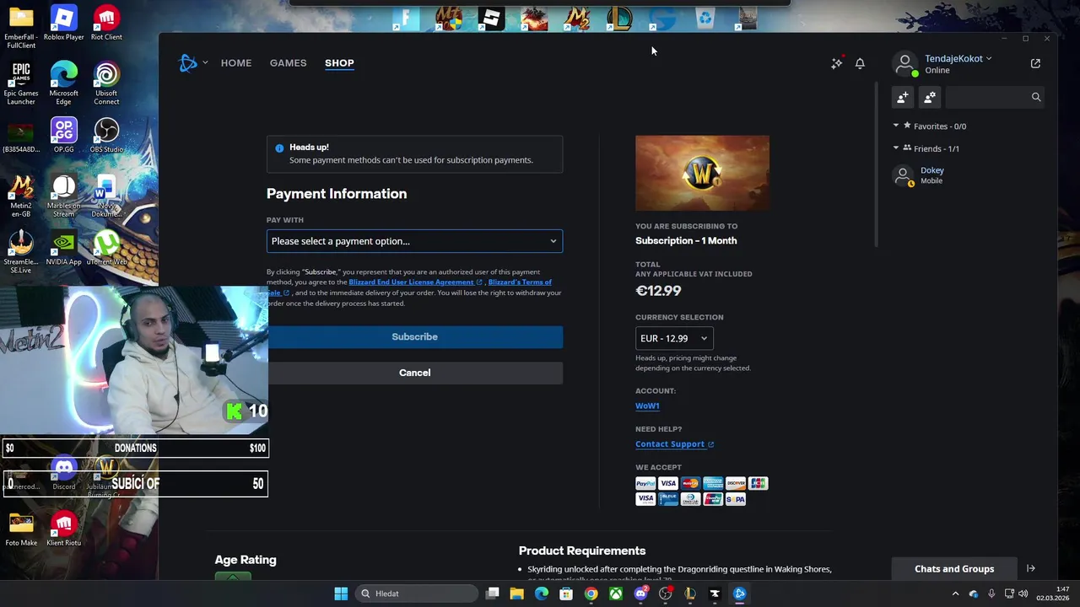Open Google Chrome from taskbar
Viewport: 1080px width, 607px height.
(x=591, y=594)
